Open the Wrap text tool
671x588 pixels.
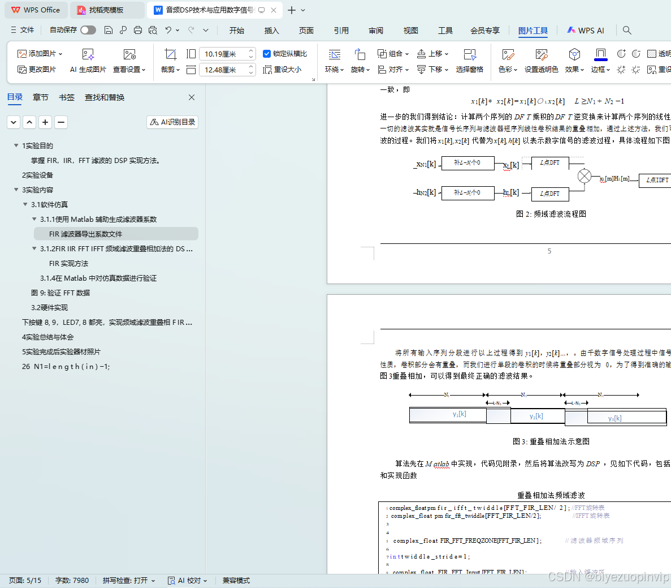pyautogui.click(x=334, y=61)
